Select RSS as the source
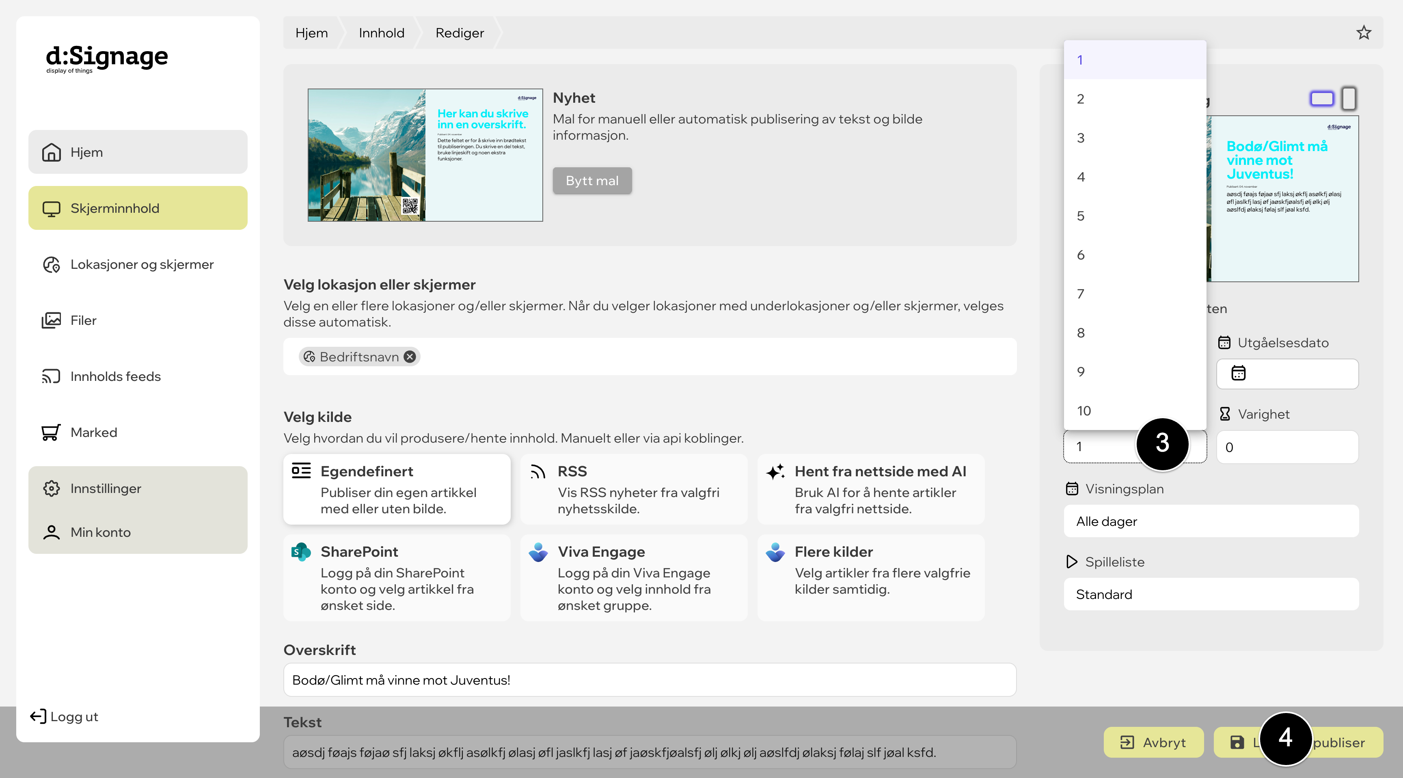This screenshot has height=778, width=1403. pos(634,489)
